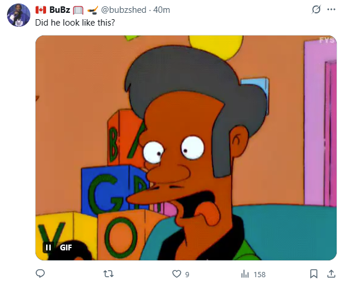Like the post with heart icon
Image resolution: width=343 pixels, height=283 pixels.
pos(177,274)
